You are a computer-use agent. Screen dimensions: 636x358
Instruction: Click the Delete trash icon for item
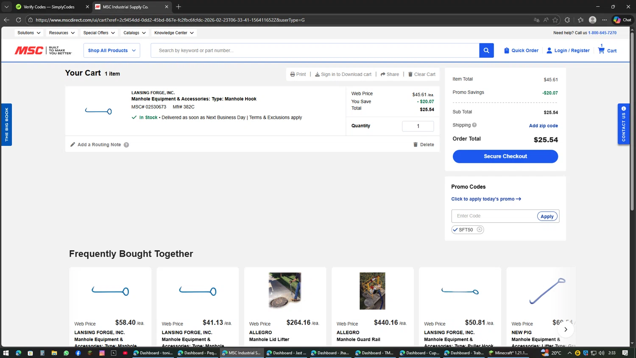coord(416,145)
